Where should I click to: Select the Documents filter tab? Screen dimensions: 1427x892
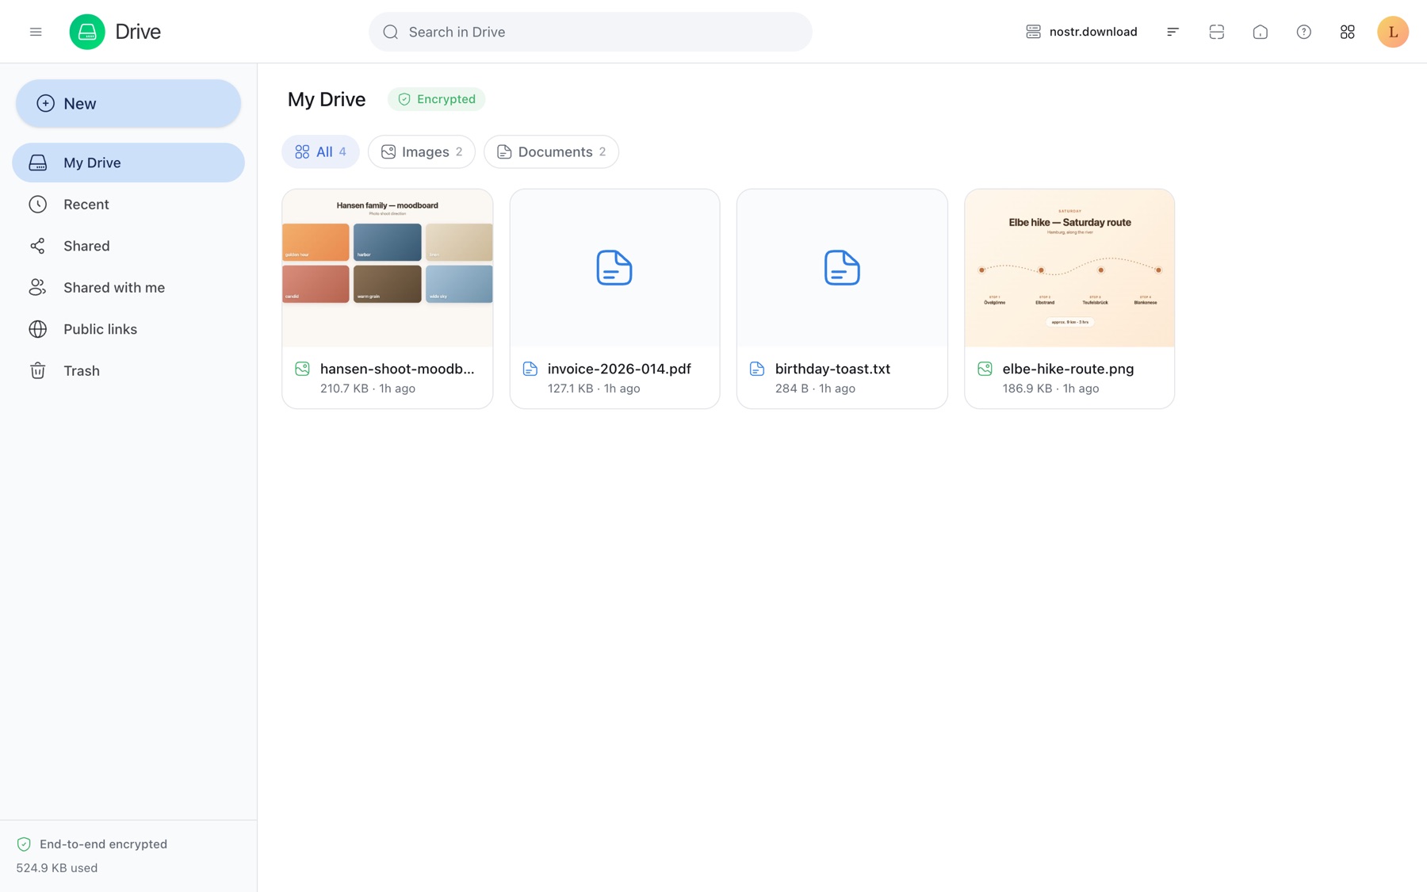(x=551, y=151)
